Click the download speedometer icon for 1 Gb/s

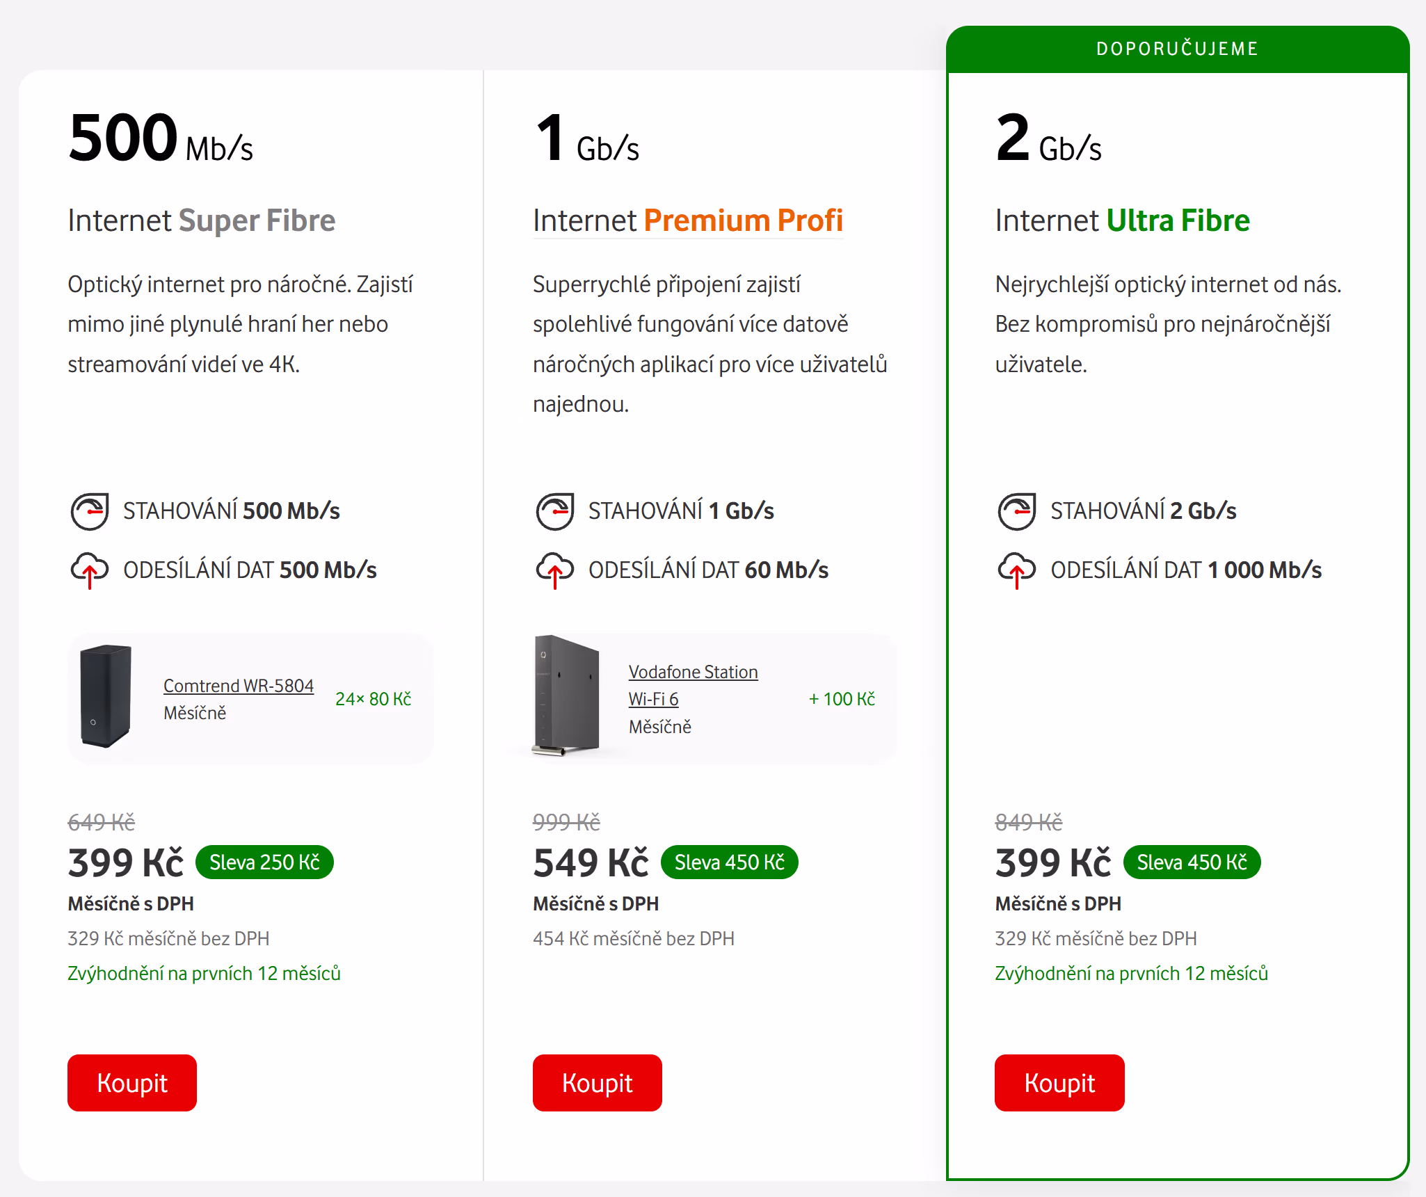[554, 511]
